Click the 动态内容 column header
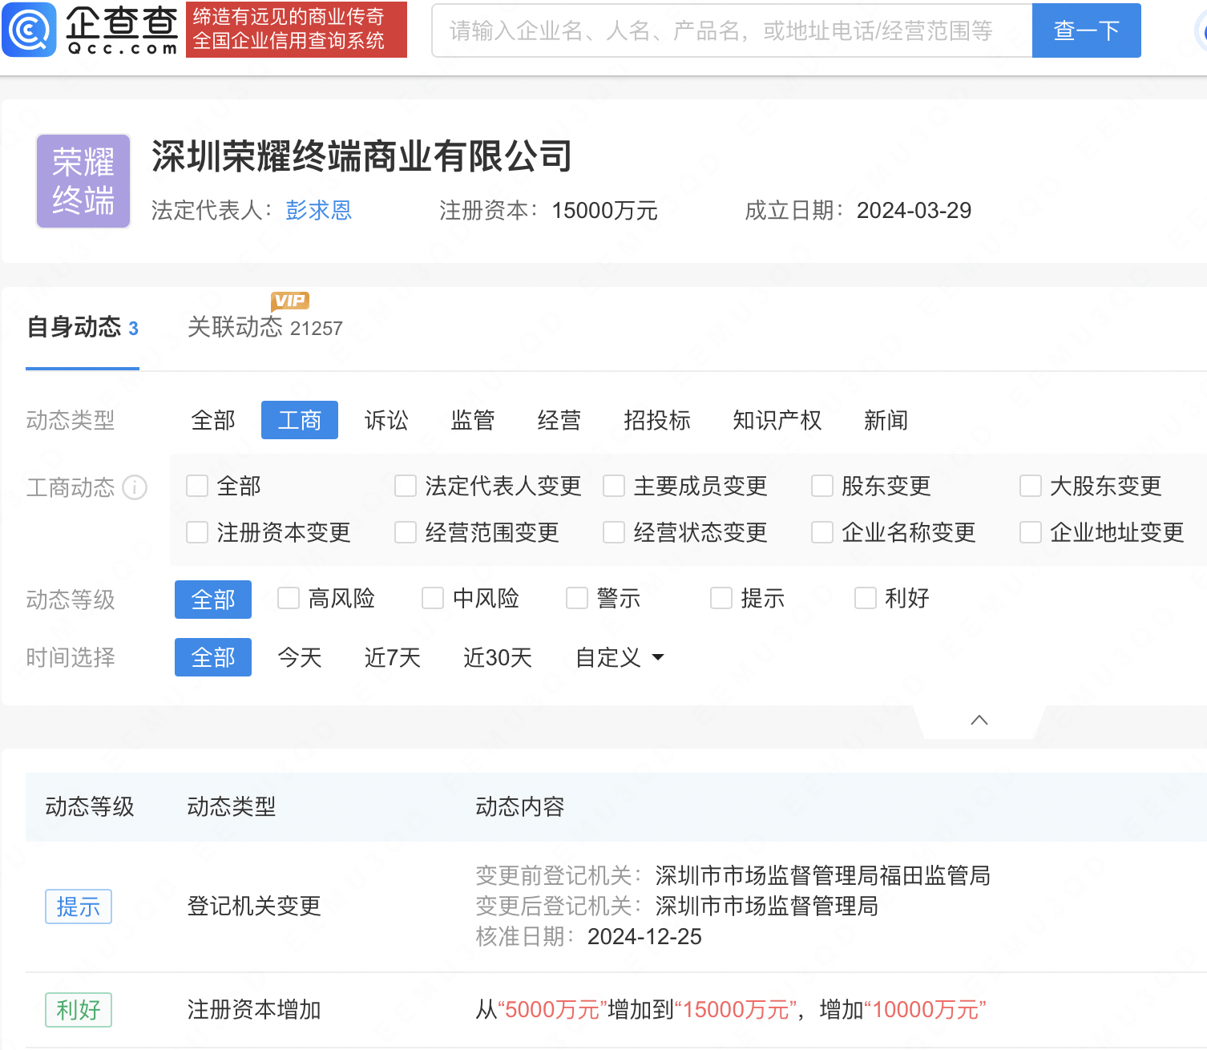The height and width of the screenshot is (1050, 1207). pos(520,806)
